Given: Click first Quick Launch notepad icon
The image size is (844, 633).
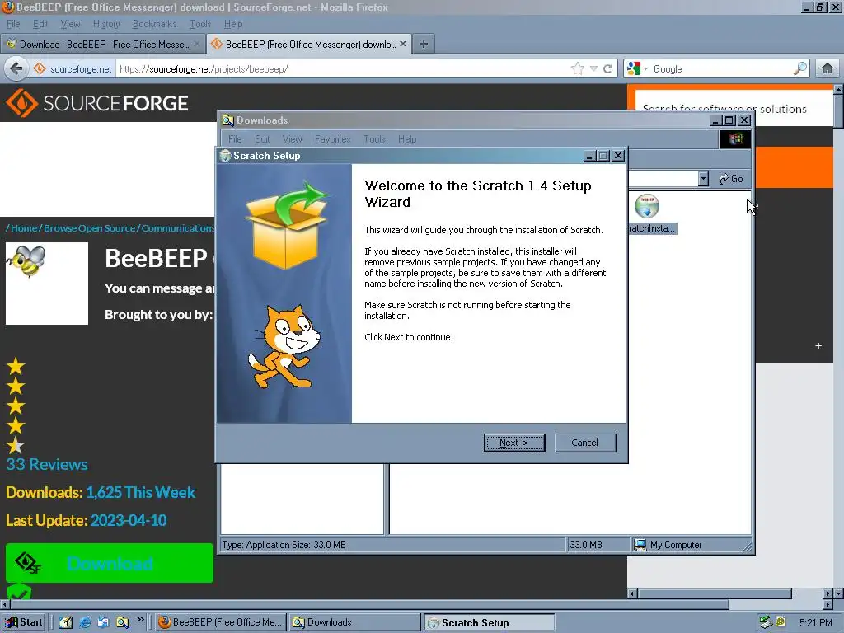Looking at the screenshot, I should 66,622.
